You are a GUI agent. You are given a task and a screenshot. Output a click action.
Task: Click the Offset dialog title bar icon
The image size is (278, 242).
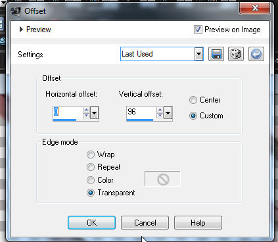pos(16,11)
